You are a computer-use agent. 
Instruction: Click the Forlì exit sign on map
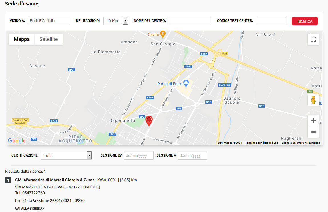(225, 53)
